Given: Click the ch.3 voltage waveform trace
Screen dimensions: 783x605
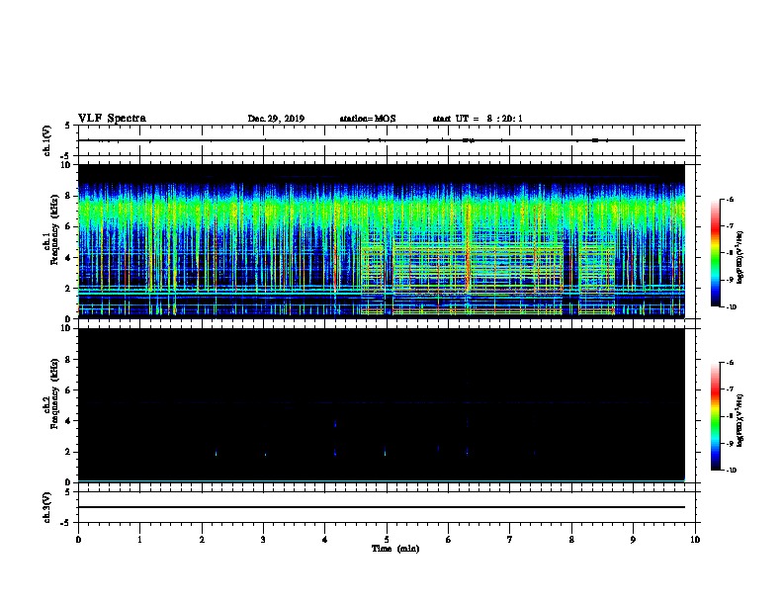Looking at the screenshot, I should coord(382,507).
